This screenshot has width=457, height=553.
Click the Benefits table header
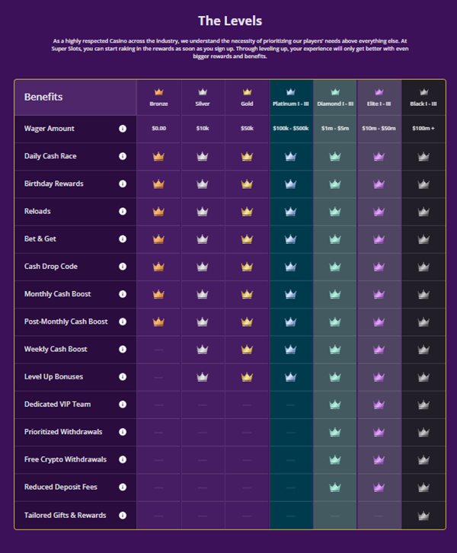coord(43,97)
